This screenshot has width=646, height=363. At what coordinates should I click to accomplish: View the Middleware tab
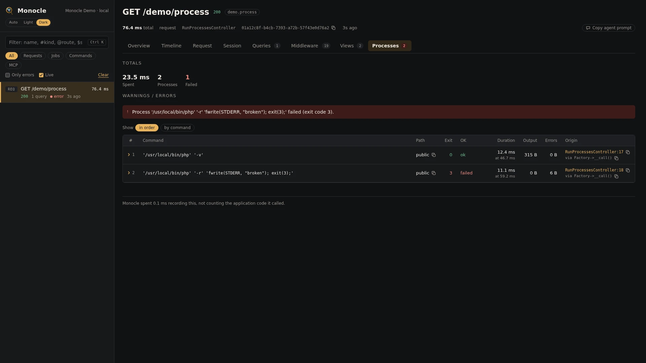[311, 46]
